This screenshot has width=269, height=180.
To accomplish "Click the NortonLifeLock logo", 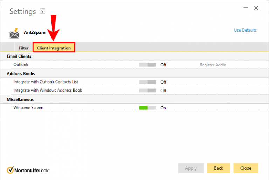I will [28, 170].
